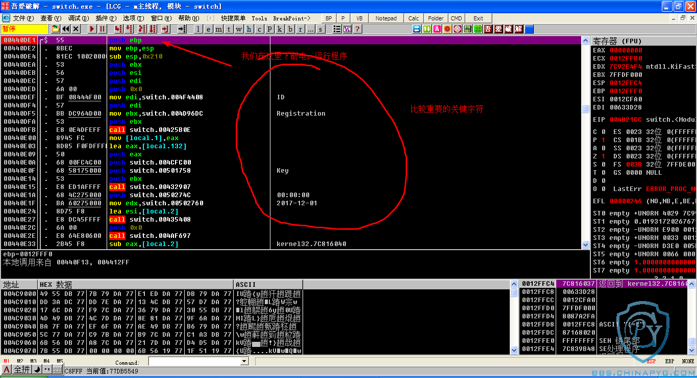Show Windows list with 'w' button
This screenshot has height=378, width=697.
coord(239,29)
